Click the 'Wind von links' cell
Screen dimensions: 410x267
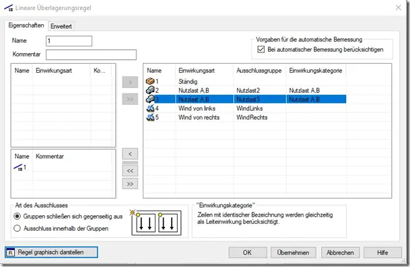pyautogui.click(x=197, y=108)
